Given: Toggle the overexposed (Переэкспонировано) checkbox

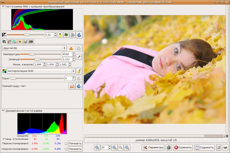Looking at the screenshot, I should pos(66,143).
